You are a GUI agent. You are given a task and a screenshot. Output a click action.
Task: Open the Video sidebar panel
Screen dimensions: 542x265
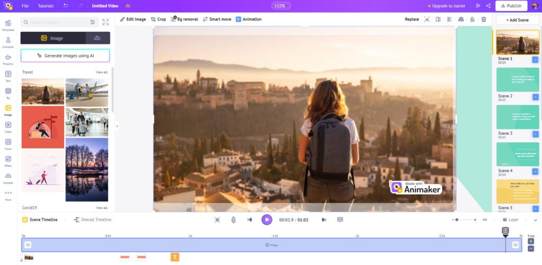[8, 127]
